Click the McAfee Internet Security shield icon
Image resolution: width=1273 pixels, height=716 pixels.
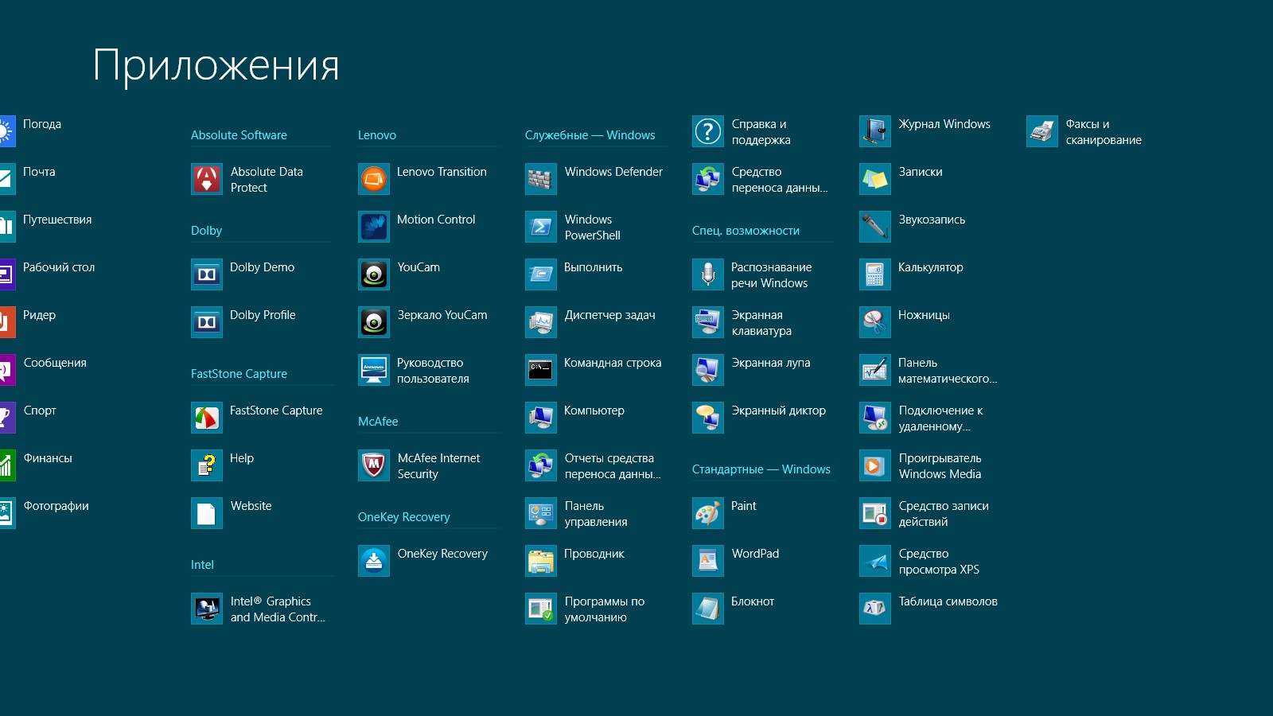(x=374, y=466)
